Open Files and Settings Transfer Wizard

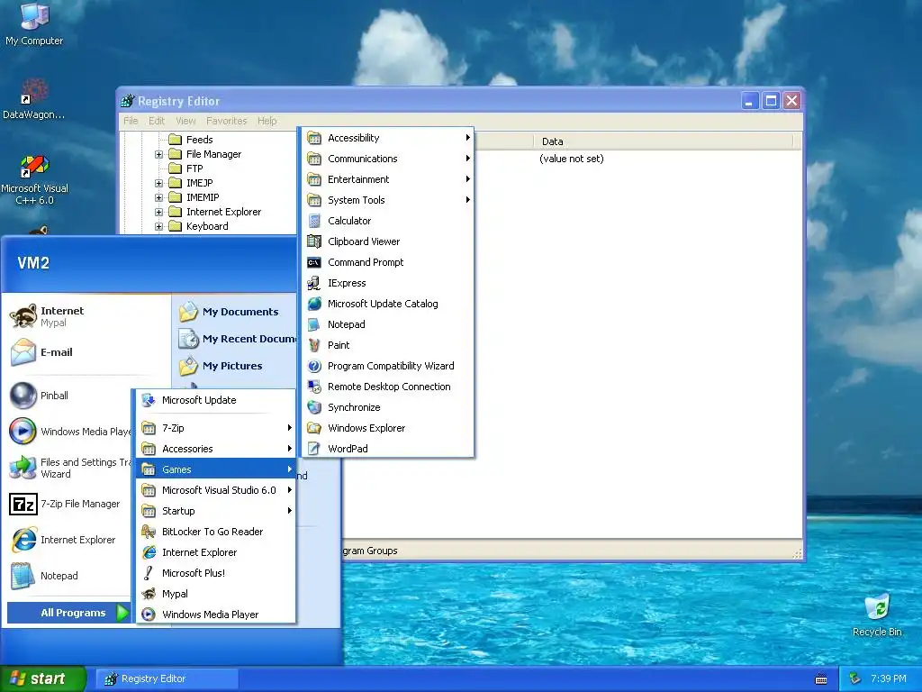69,468
